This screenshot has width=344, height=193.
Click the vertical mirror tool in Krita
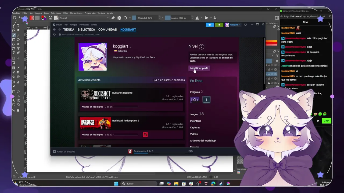click(x=206, y=18)
